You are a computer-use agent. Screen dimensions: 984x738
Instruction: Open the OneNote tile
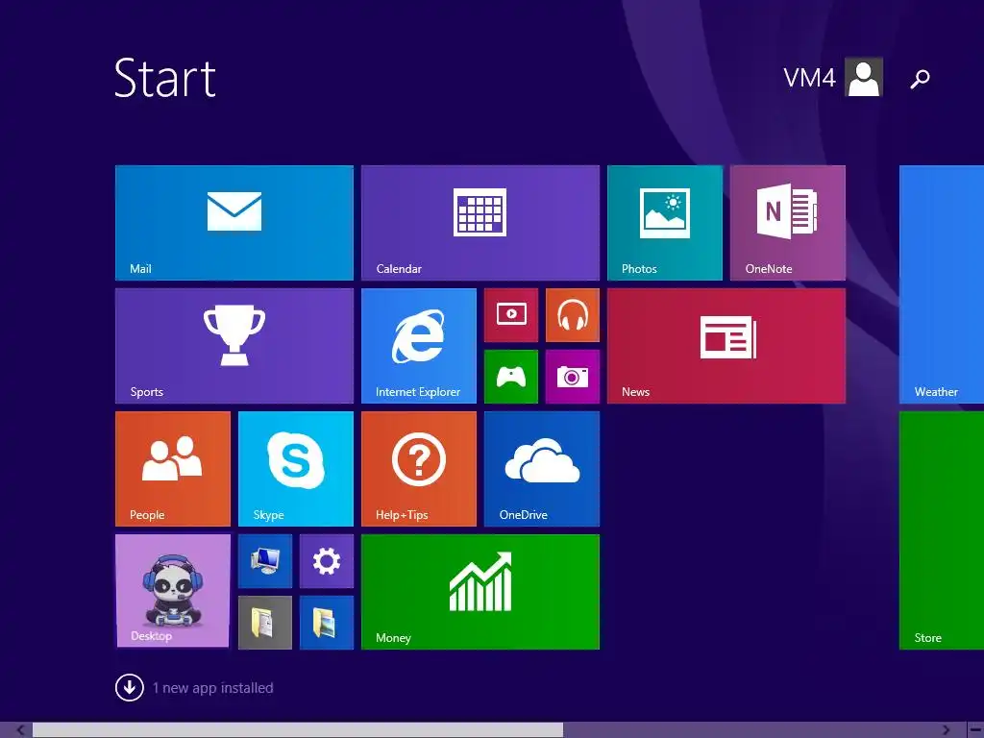tap(788, 223)
